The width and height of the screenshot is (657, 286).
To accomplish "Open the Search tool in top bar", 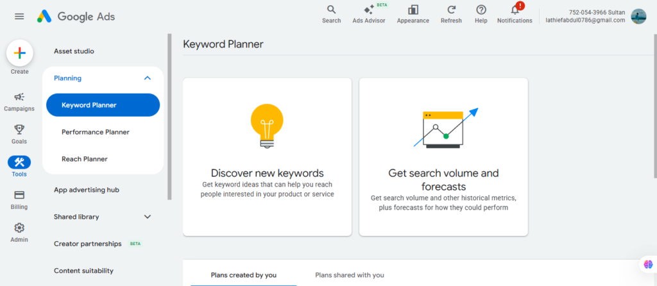I will tap(332, 14).
